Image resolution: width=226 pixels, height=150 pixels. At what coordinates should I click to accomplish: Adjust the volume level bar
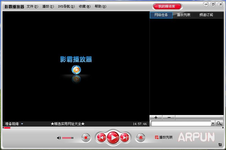(x=68, y=138)
